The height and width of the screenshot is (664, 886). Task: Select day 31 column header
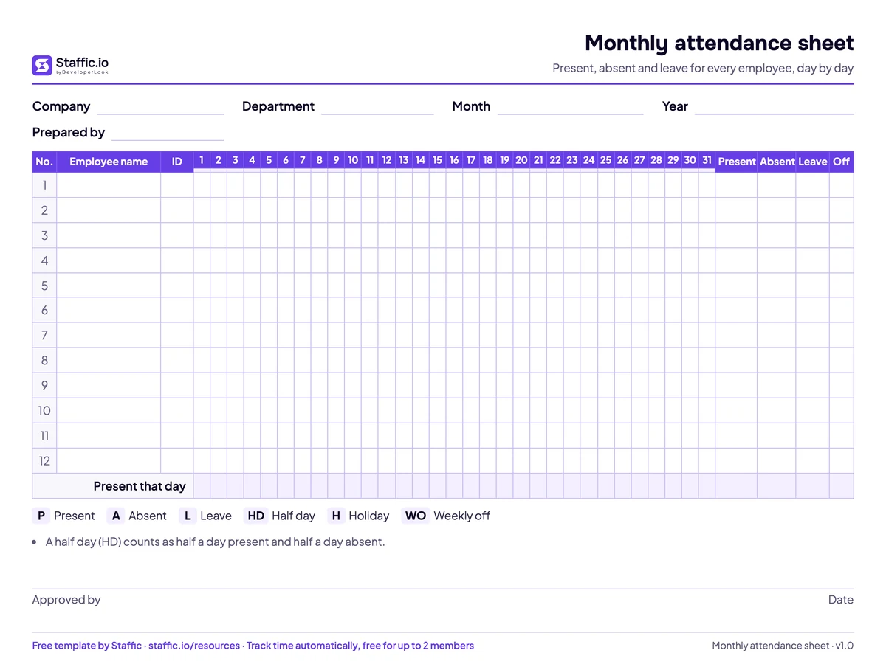[x=707, y=160]
